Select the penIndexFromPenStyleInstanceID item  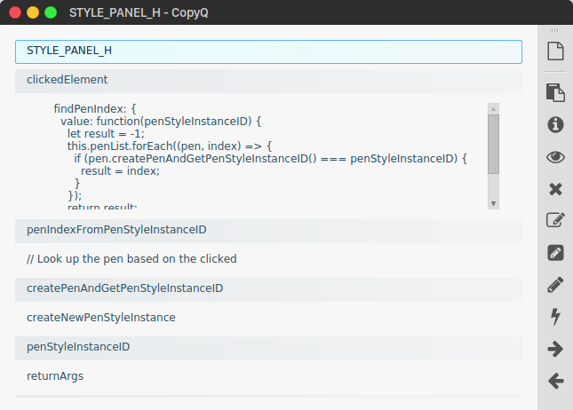tap(268, 230)
